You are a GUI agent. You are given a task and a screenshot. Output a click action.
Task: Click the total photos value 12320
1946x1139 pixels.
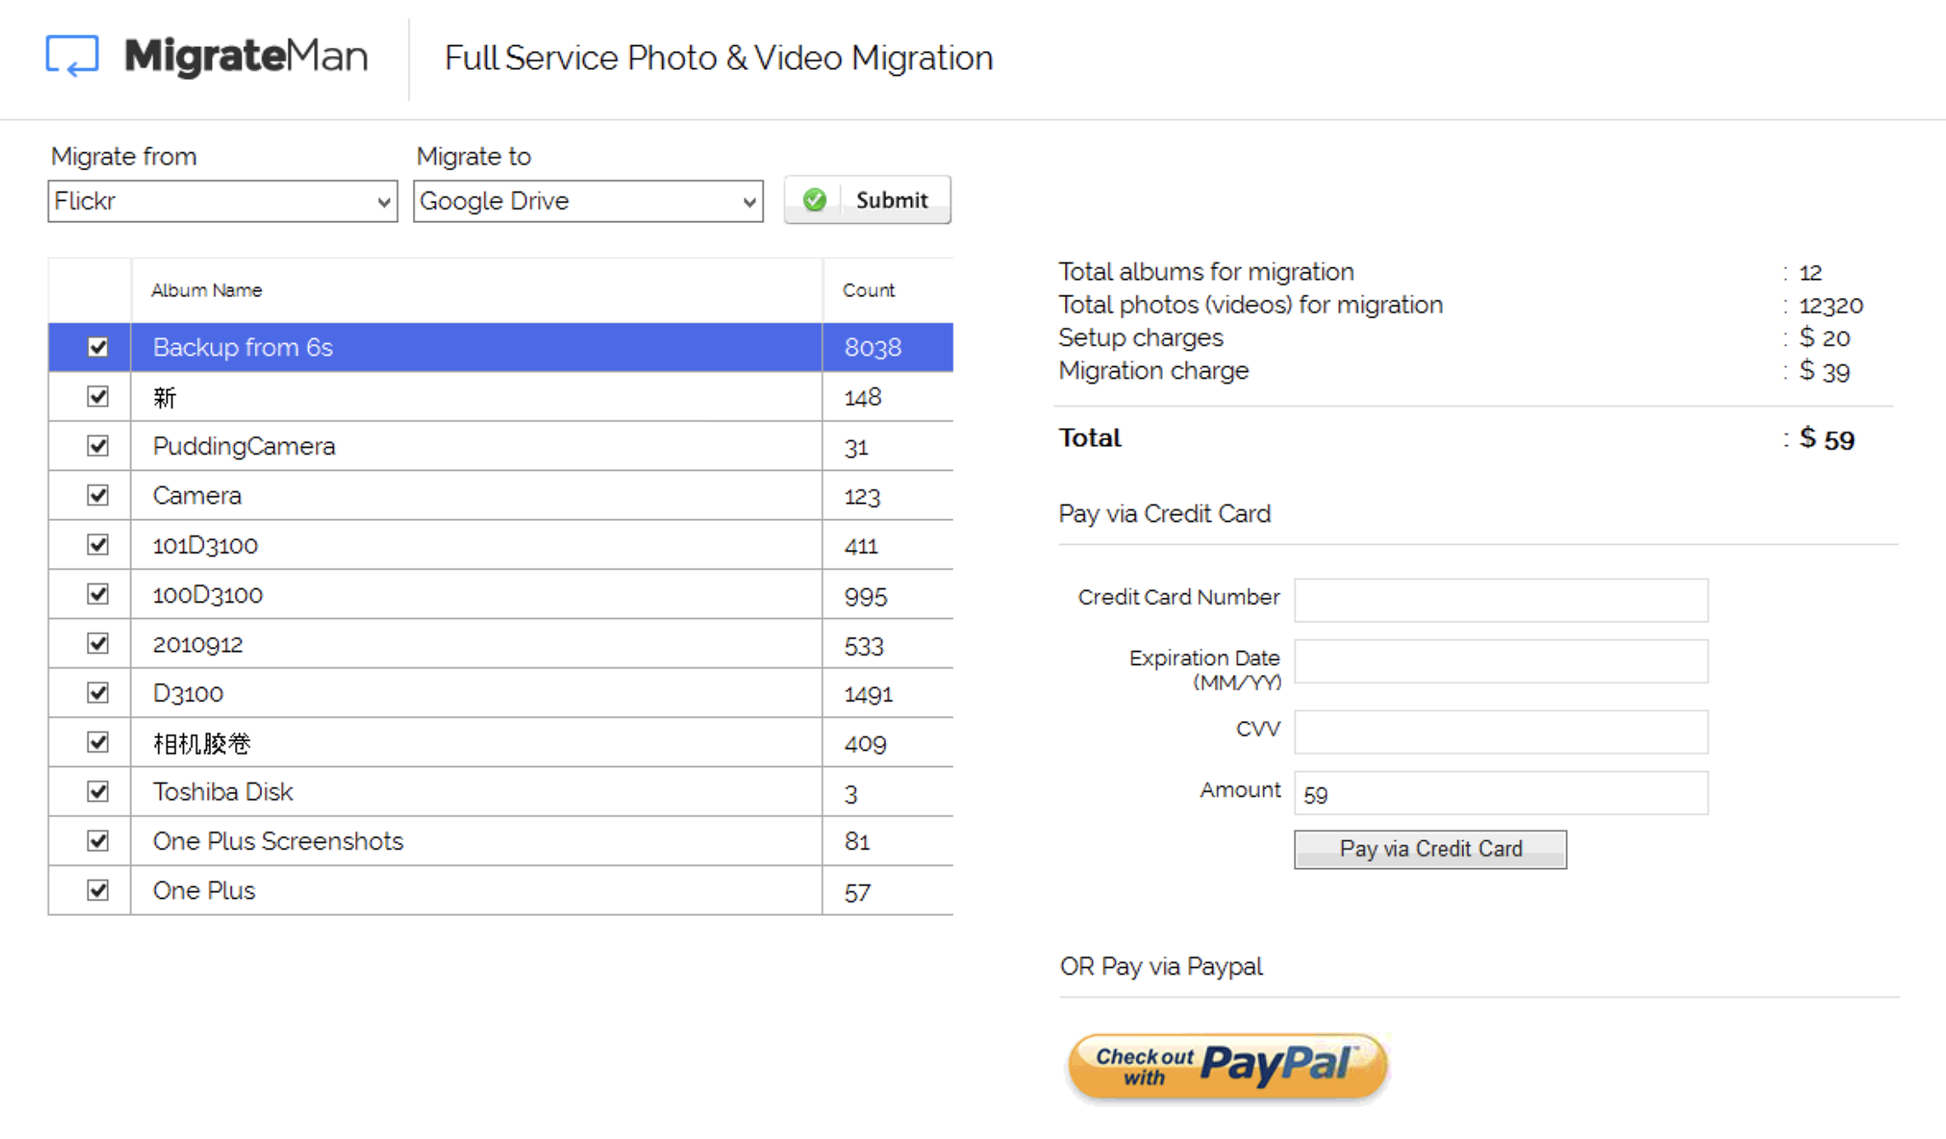[x=1831, y=306]
